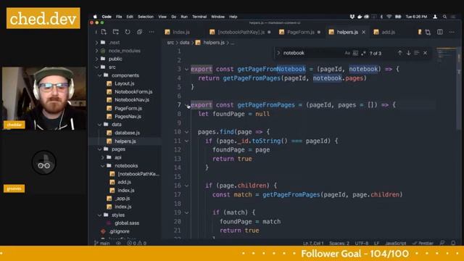Open database.js in the explorer

click(x=127, y=133)
